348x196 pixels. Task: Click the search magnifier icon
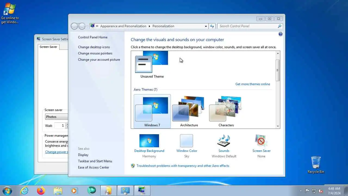tap(279, 26)
